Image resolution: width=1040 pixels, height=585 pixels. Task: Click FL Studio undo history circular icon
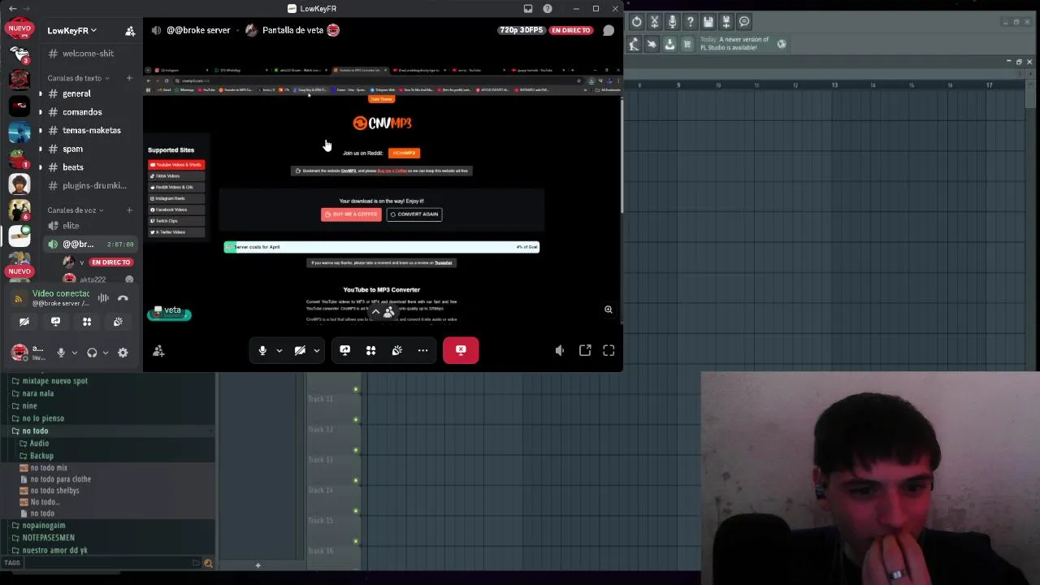[x=636, y=22]
